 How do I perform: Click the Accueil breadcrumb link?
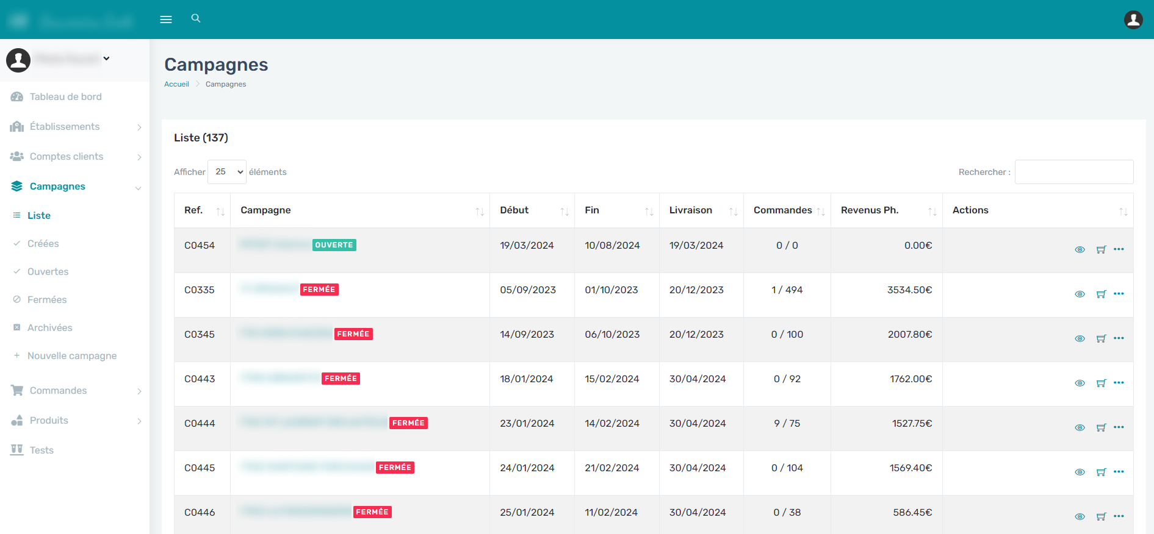point(176,84)
